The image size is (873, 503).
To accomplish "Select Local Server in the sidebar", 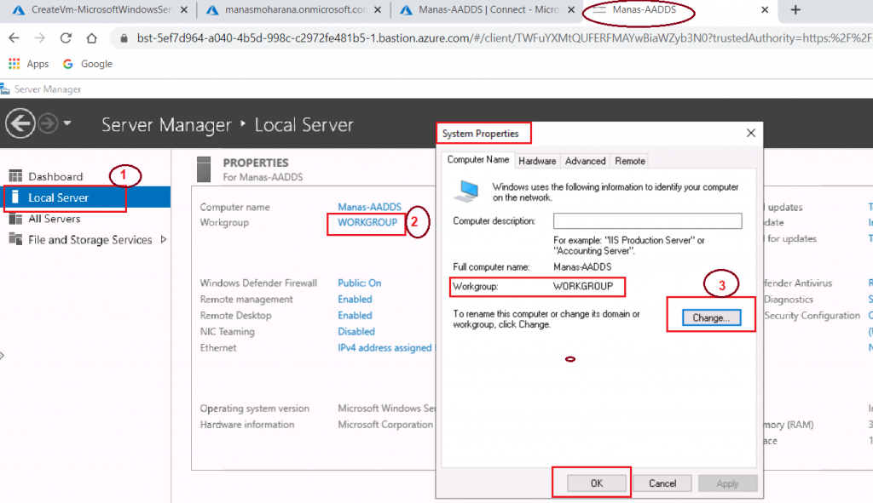I will tap(58, 197).
